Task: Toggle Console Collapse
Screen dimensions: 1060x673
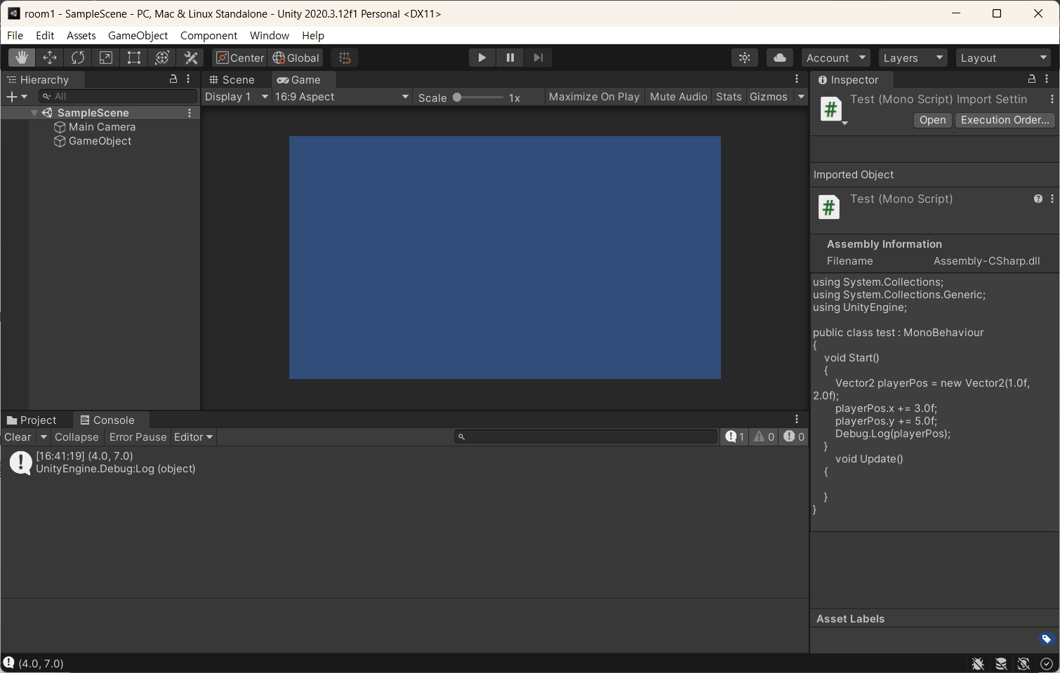Action: coord(77,437)
